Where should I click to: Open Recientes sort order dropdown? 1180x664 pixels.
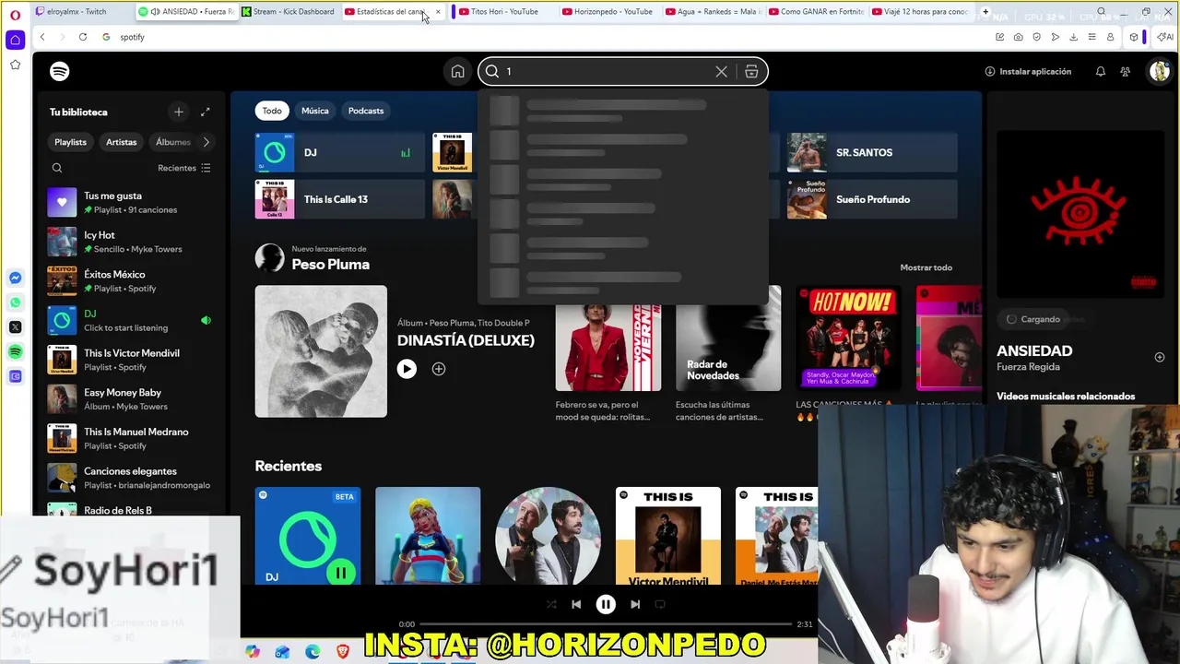183,168
